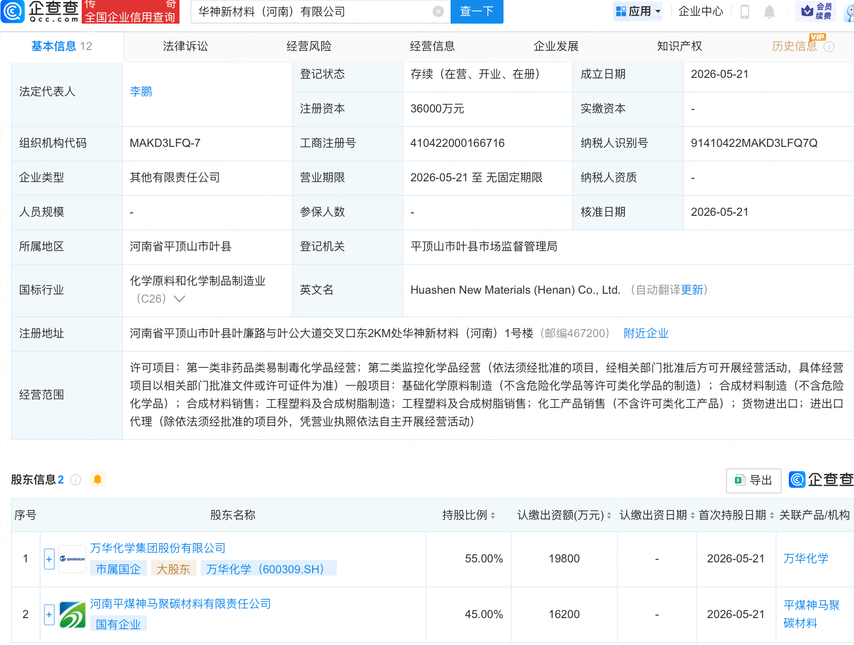This screenshot has width=854, height=645.
Task: Open legal representative 李鹏 link
Action: point(141,92)
